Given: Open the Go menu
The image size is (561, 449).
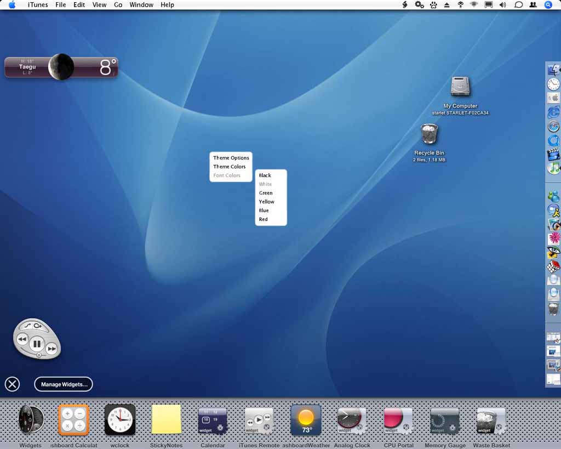Looking at the screenshot, I should tap(118, 4).
